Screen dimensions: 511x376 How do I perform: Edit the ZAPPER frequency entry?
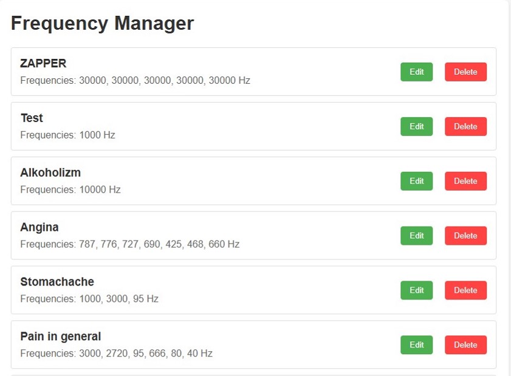tap(416, 72)
